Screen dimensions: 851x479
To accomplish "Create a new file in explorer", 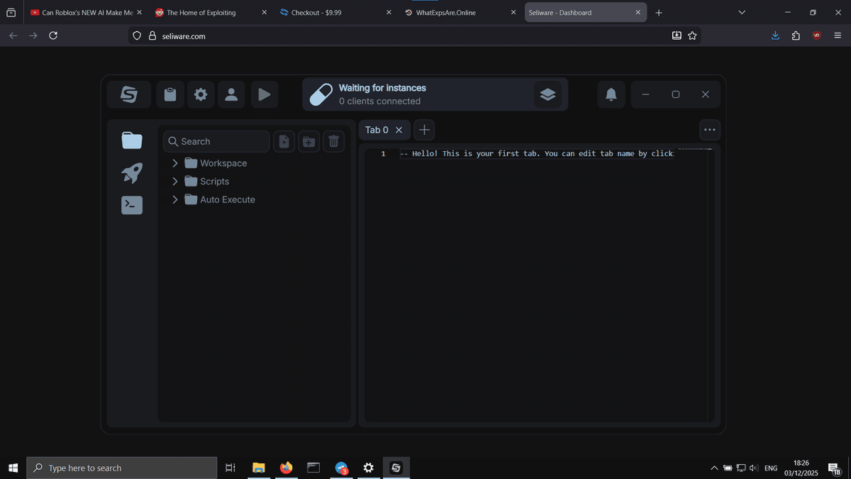I will pyautogui.click(x=284, y=141).
